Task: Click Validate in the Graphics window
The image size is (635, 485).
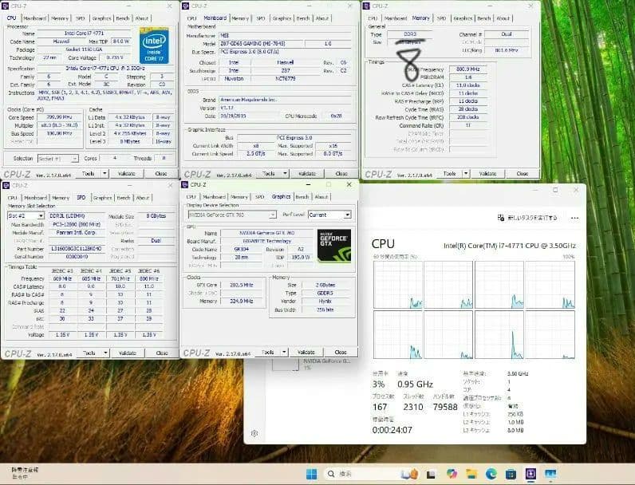Action: tap(306, 353)
